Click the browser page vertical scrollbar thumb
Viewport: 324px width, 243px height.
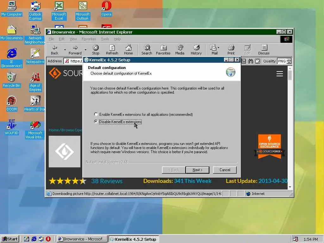[x=290, y=75]
